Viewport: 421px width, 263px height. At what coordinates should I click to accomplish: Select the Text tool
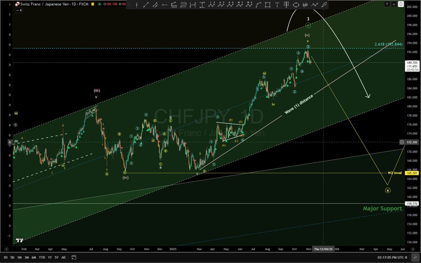coord(277,5)
